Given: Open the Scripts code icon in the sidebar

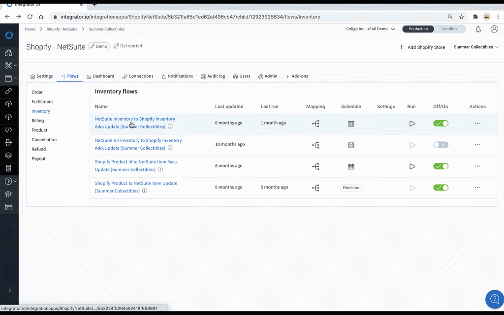Looking at the screenshot, I should click(9, 130).
